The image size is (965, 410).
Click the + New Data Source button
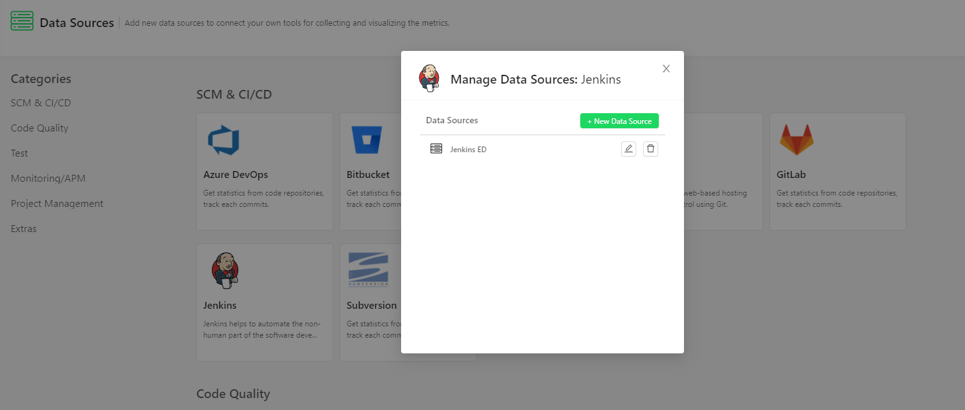[619, 121]
